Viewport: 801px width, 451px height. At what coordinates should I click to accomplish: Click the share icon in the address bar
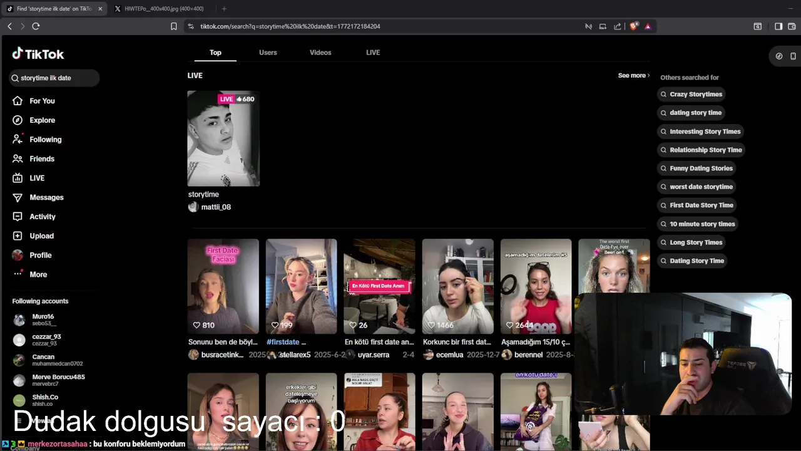pyautogui.click(x=618, y=26)
